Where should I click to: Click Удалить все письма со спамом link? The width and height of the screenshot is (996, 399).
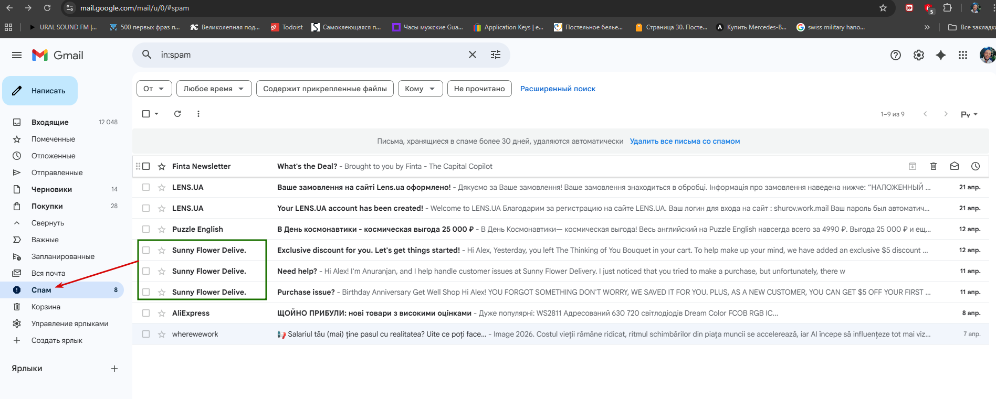(x=685, y=141)
